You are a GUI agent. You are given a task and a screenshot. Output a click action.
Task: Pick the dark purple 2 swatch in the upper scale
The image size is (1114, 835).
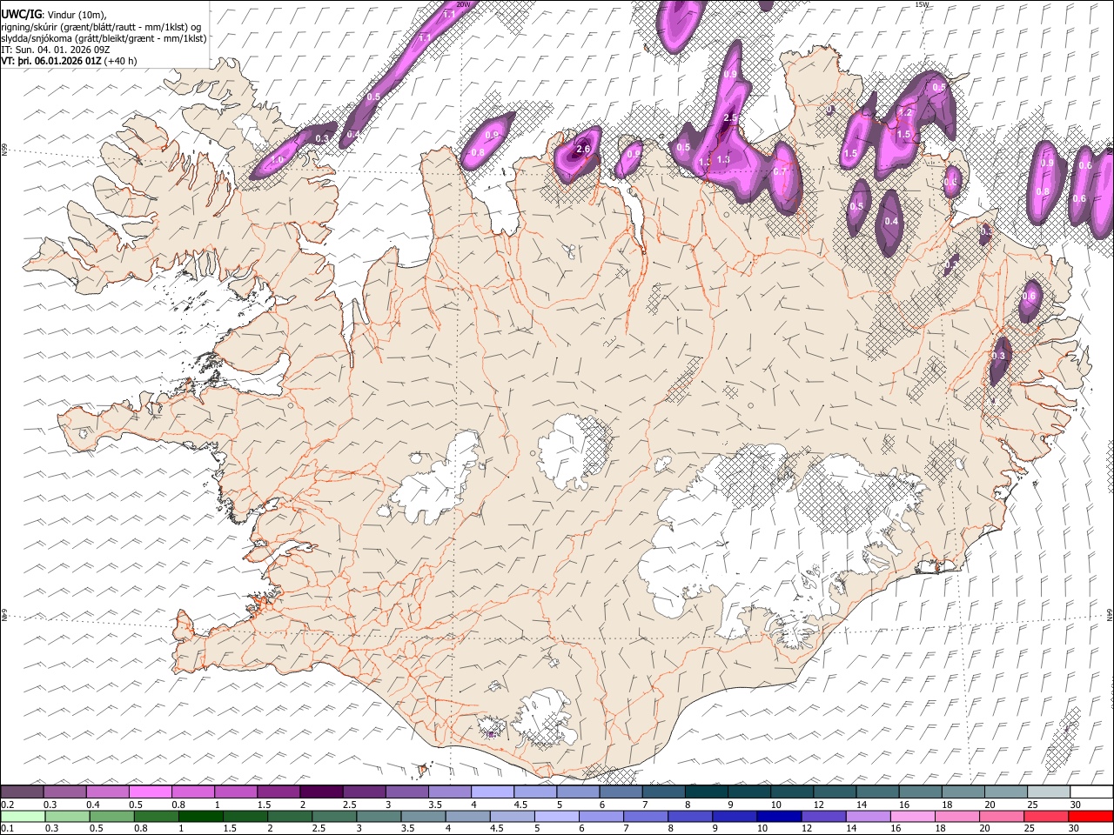(320, 792)
